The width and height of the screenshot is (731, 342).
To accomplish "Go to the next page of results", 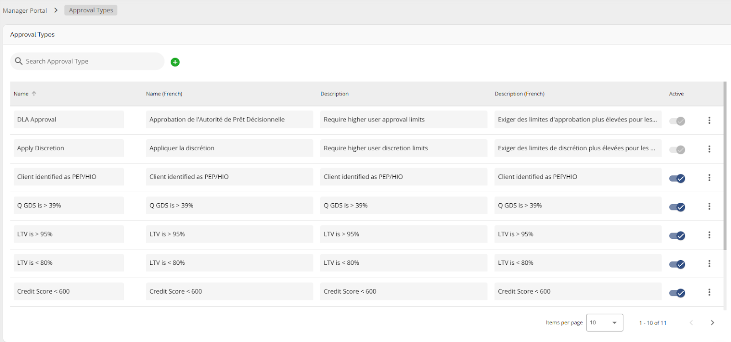I will (x=712, y=322).
